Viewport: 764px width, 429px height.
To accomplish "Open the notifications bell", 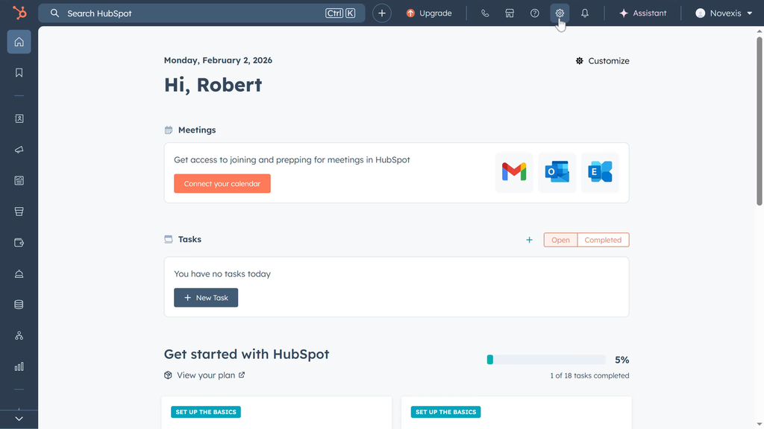I will tap(585, 13).
